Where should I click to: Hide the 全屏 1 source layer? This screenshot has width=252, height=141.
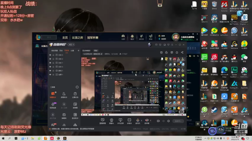tap(50, 75)
